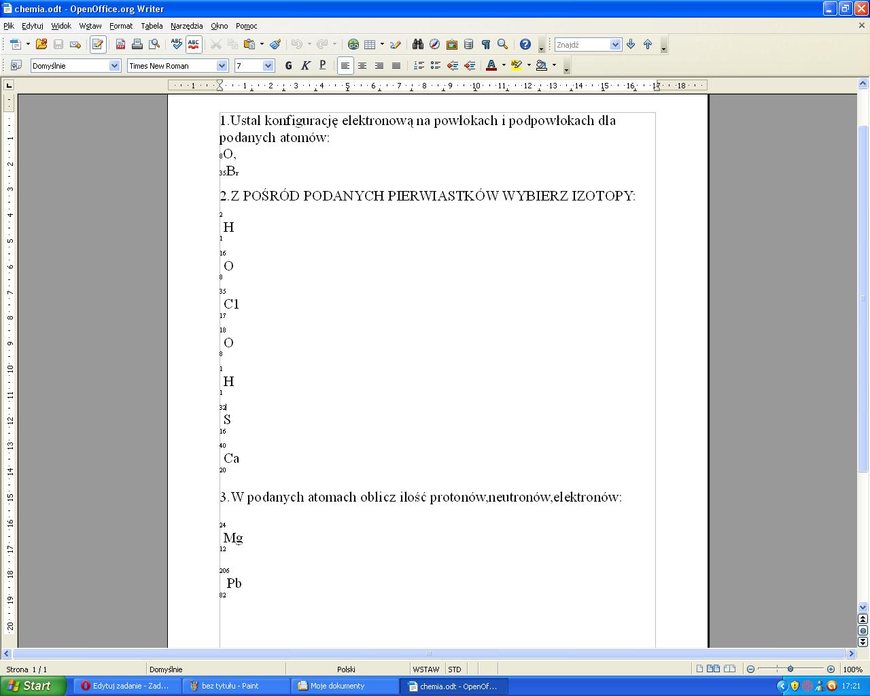Open the font size dropdown showing 7
Screen dimensions: 870x696
tap(268, 66)
